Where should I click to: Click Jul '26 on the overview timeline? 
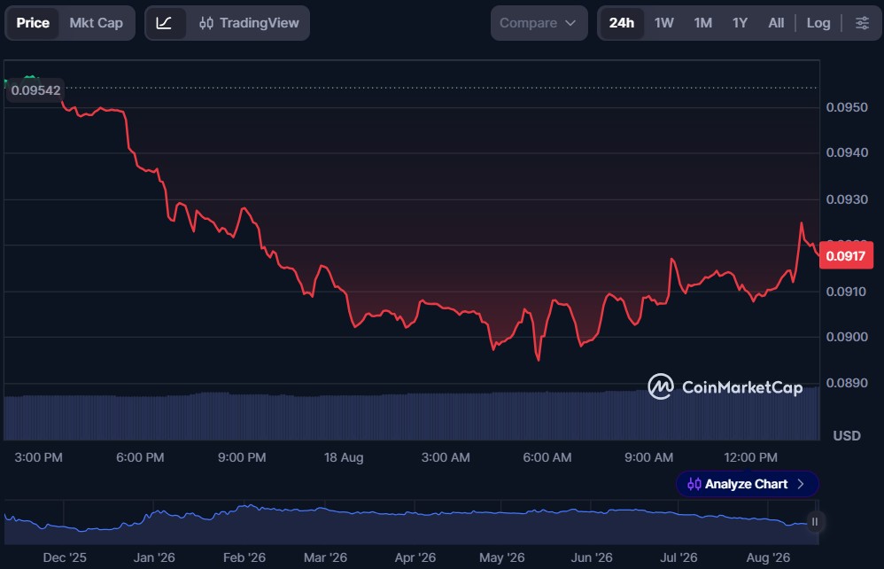point(679,557)
